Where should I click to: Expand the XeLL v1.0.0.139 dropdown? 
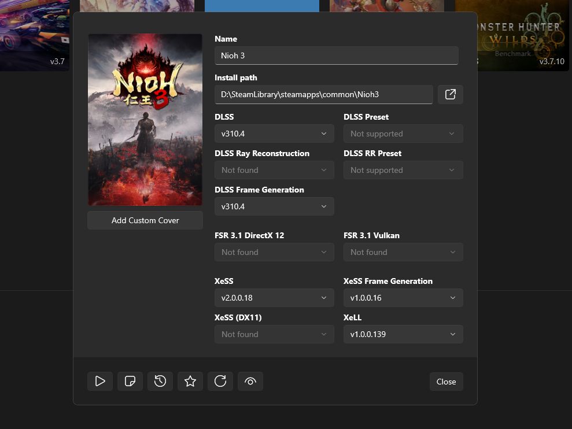(403, 334)
